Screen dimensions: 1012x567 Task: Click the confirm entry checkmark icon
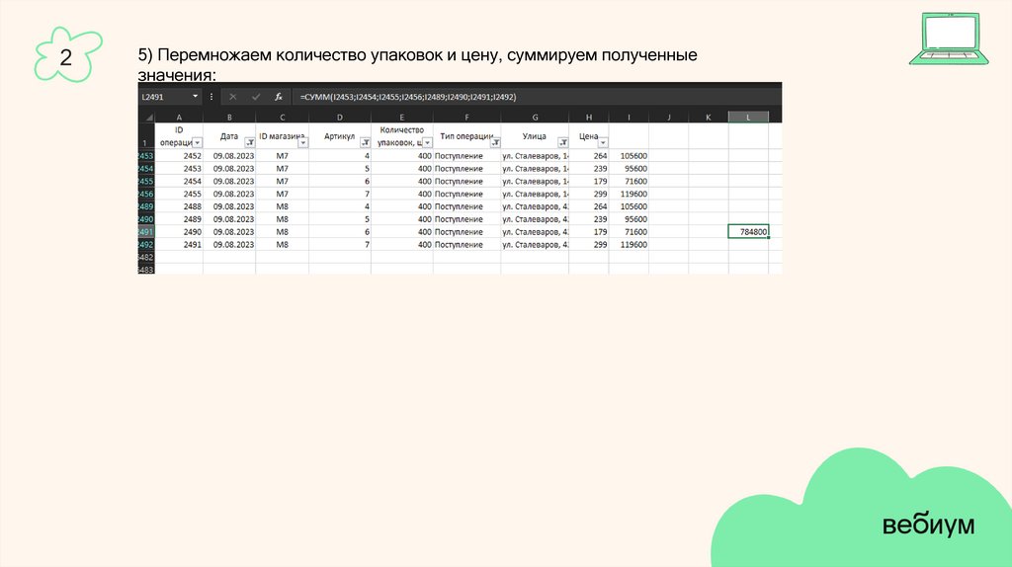pos(256,97)
